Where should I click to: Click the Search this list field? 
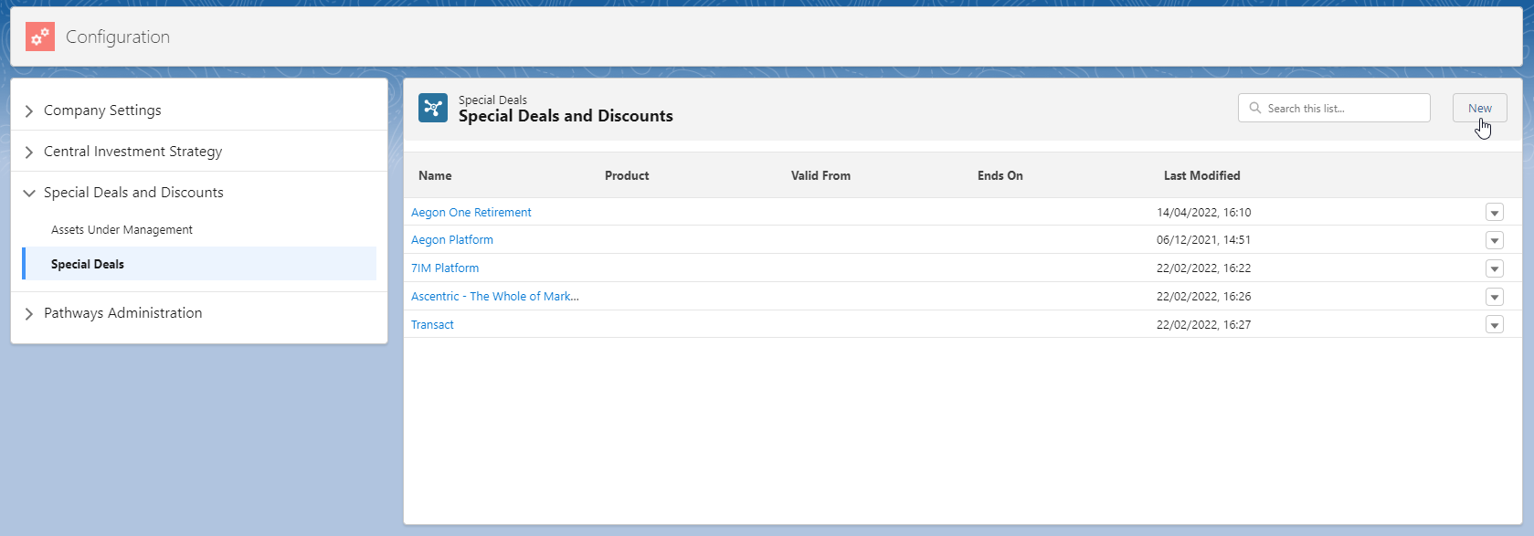coord(1334,108)
